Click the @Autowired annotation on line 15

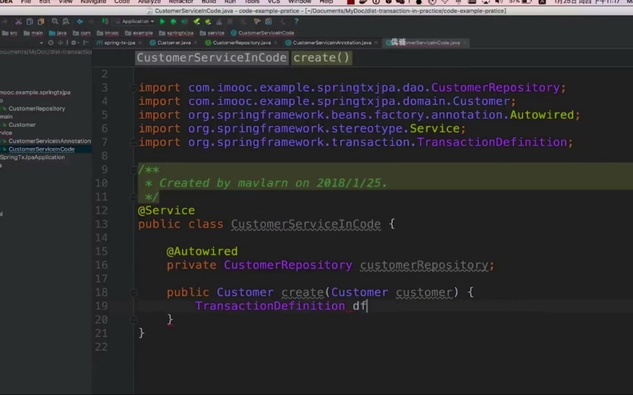tap(202, 252)
